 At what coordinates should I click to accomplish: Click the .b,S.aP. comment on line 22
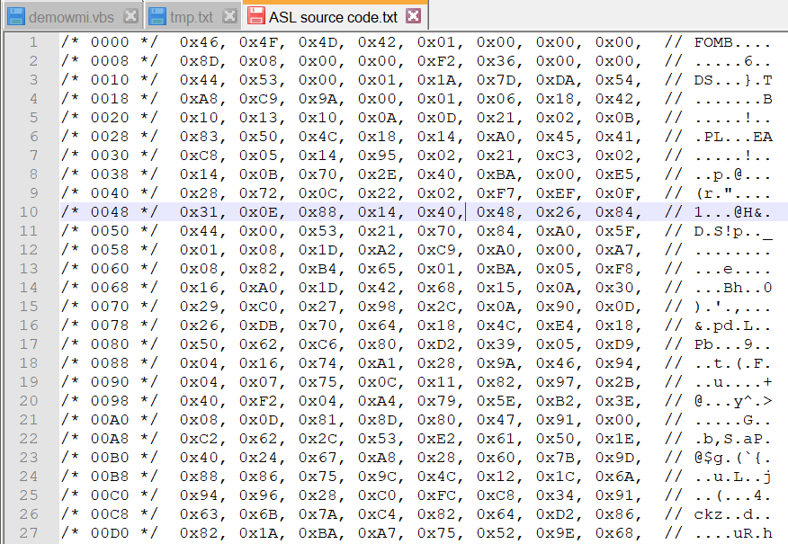[x=732, y=439]
